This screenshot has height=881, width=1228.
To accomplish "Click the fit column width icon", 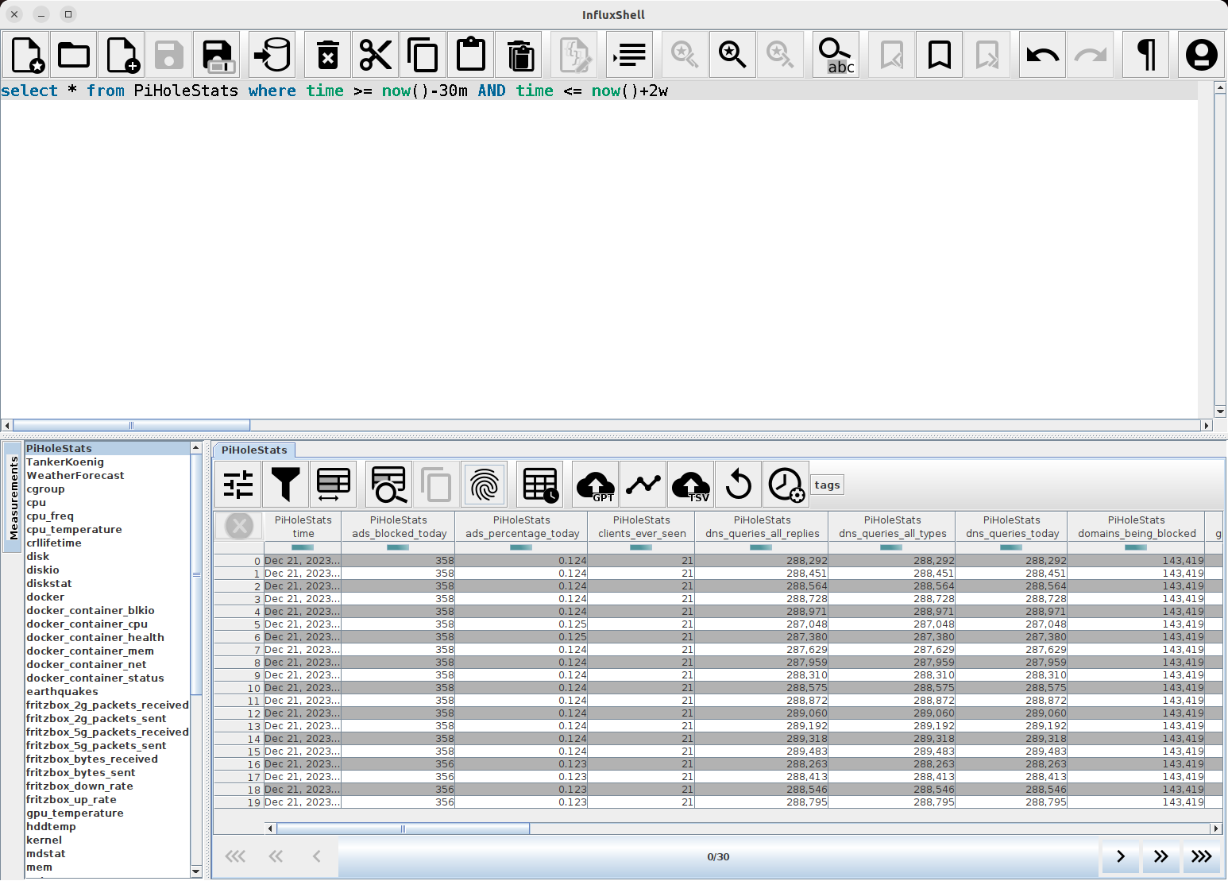I will click(x=334, y=484).
